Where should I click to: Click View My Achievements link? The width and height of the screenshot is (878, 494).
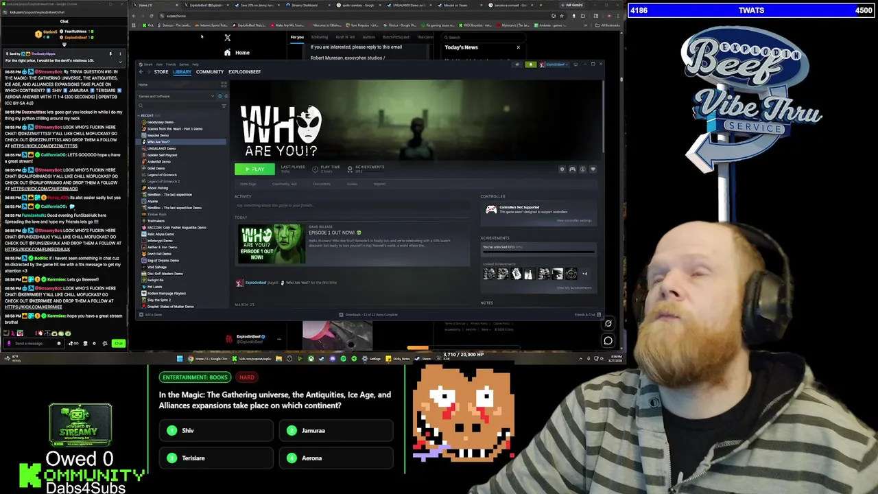click(573, 287)
